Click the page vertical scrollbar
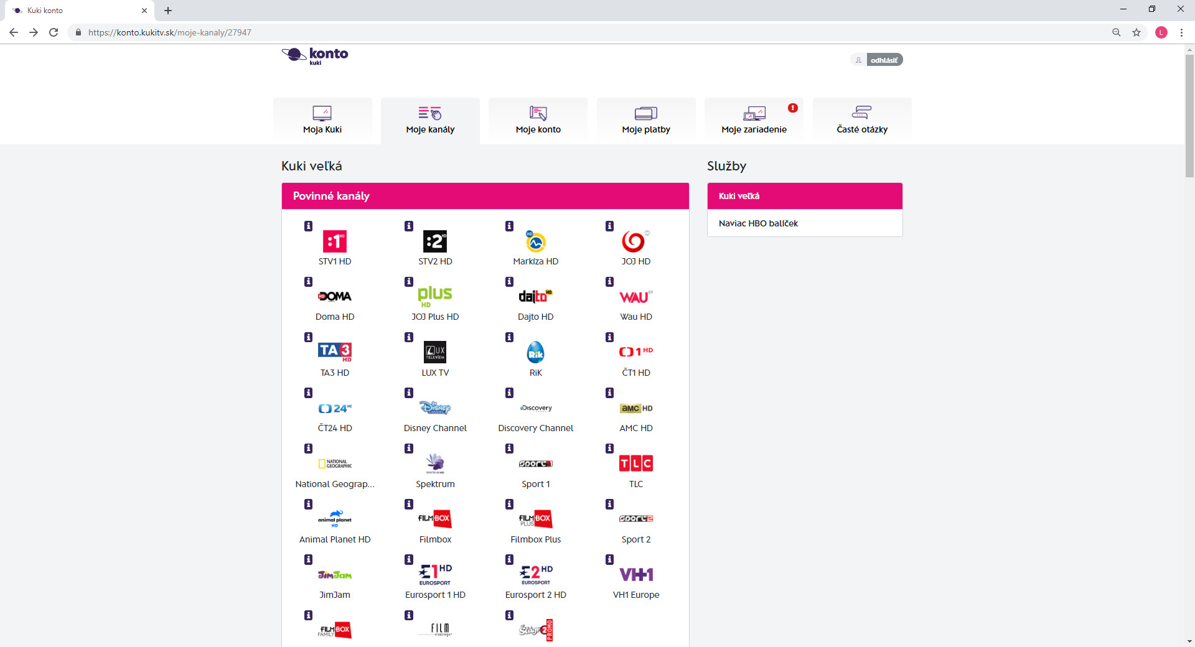This screenshot has height=647, width=1195. tap(1189, 116)
